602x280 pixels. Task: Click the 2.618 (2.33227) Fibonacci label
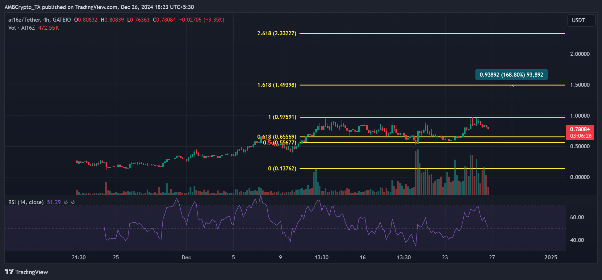[277, 33]
